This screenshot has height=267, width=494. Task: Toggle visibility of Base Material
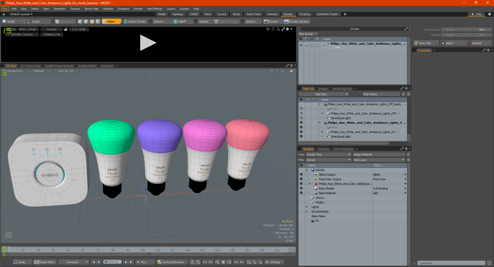click(301, 193)
